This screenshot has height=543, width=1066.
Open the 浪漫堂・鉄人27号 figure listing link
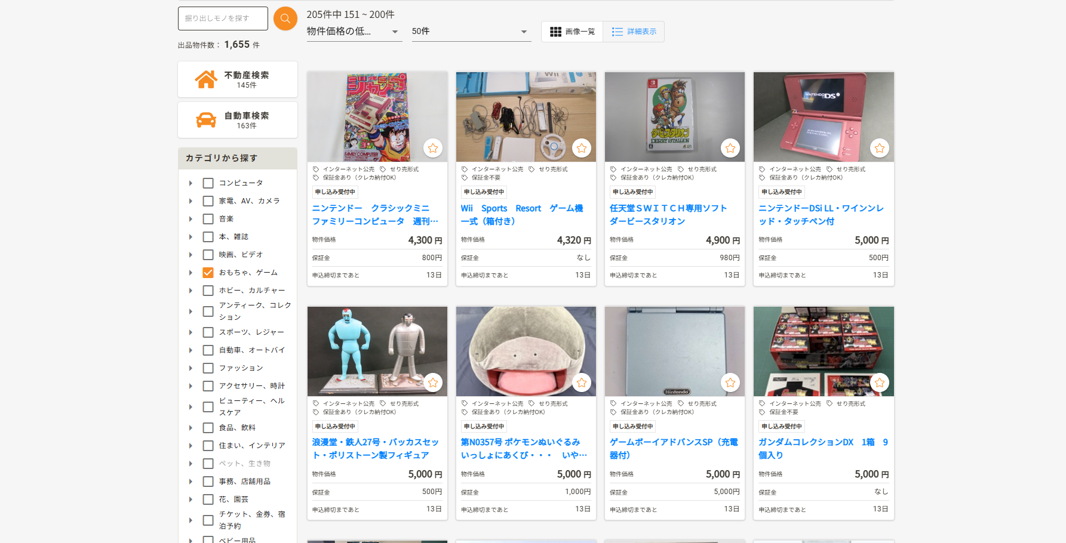374,449
